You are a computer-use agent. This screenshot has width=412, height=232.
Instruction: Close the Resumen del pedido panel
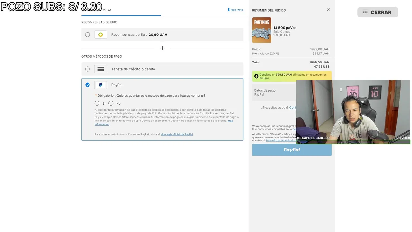[x=328, y=10]
